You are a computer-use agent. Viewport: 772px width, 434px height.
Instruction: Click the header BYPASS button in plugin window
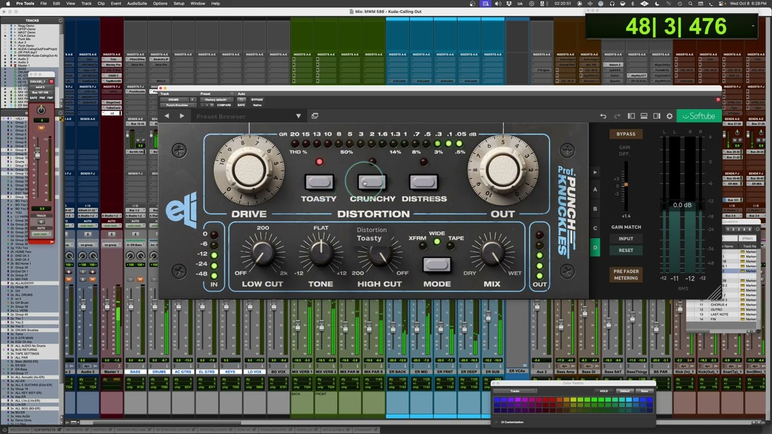pyautogui.click(x=257, y=99)
